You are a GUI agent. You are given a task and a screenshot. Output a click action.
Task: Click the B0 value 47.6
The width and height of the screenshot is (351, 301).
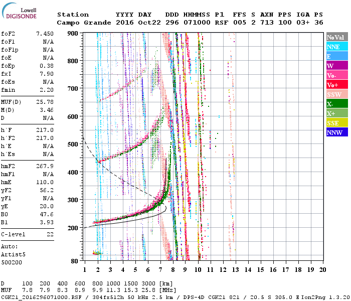coord(47,215)
